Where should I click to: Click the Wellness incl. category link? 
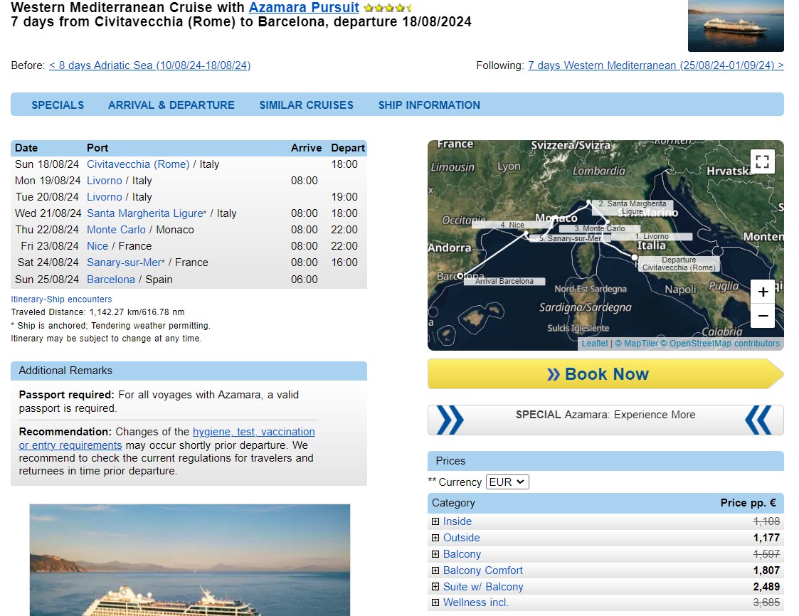[x=475, y=602]
